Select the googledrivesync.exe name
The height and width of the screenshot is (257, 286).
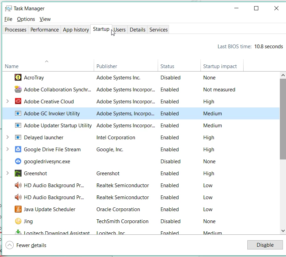pos(47,162)
